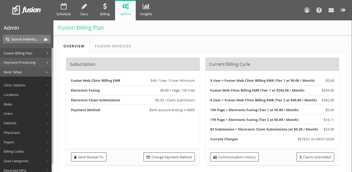Click the add patient icon beside search
The height and width of the screenshot is (172, 352).
point(46,39)
